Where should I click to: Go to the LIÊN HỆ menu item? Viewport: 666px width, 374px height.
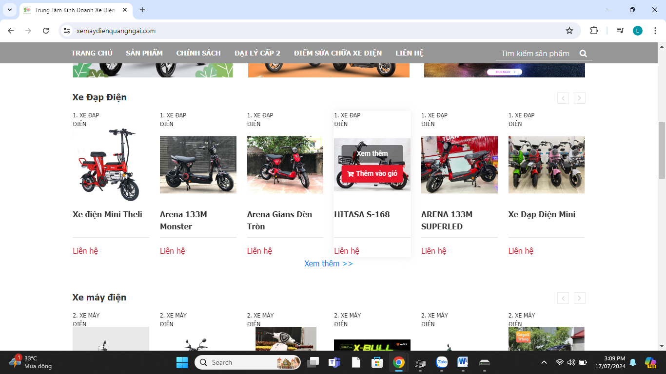click(410, 53)
